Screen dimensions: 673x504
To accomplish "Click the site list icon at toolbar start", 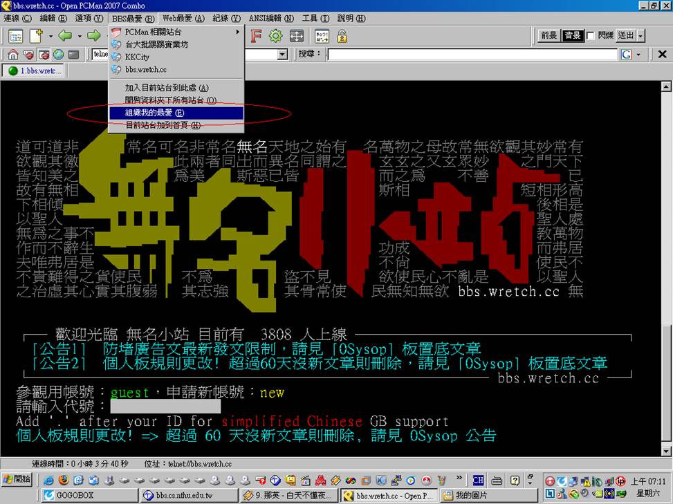I will (x=15, y=35).
